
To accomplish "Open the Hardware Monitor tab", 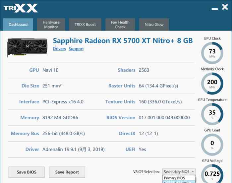I will 51,25.
